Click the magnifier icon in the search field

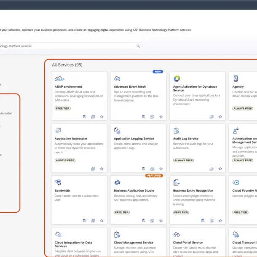click(138, 46)
